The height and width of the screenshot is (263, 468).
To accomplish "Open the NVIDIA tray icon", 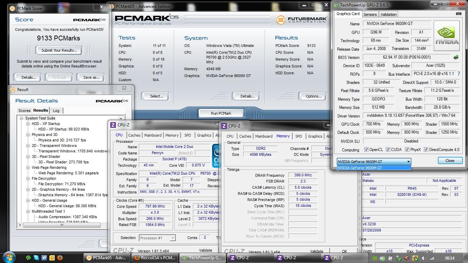I will click(x=374, y=258).
